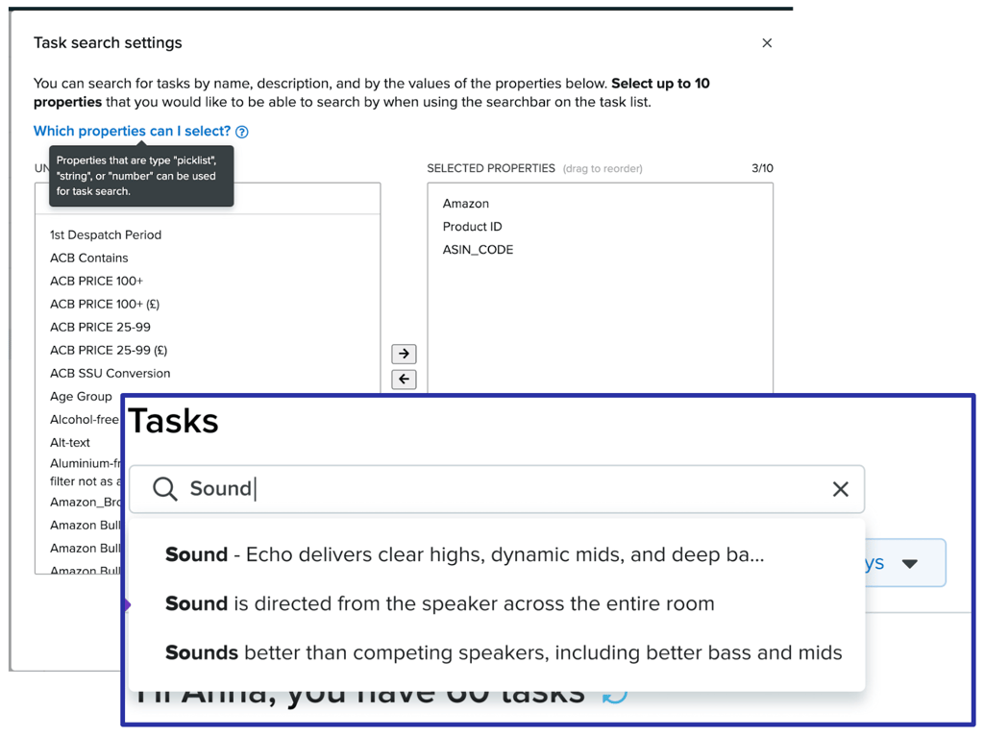The image size is (984, 736).
Task: Select 'ACB PRICE 100+ (£)' property
Action: [105, 305]
